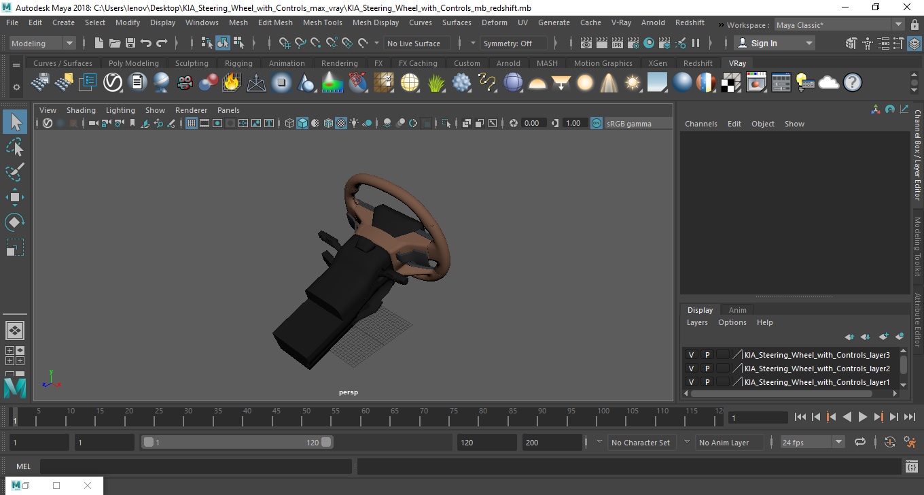Open Render Settings clapperboard gear icon

633,43
